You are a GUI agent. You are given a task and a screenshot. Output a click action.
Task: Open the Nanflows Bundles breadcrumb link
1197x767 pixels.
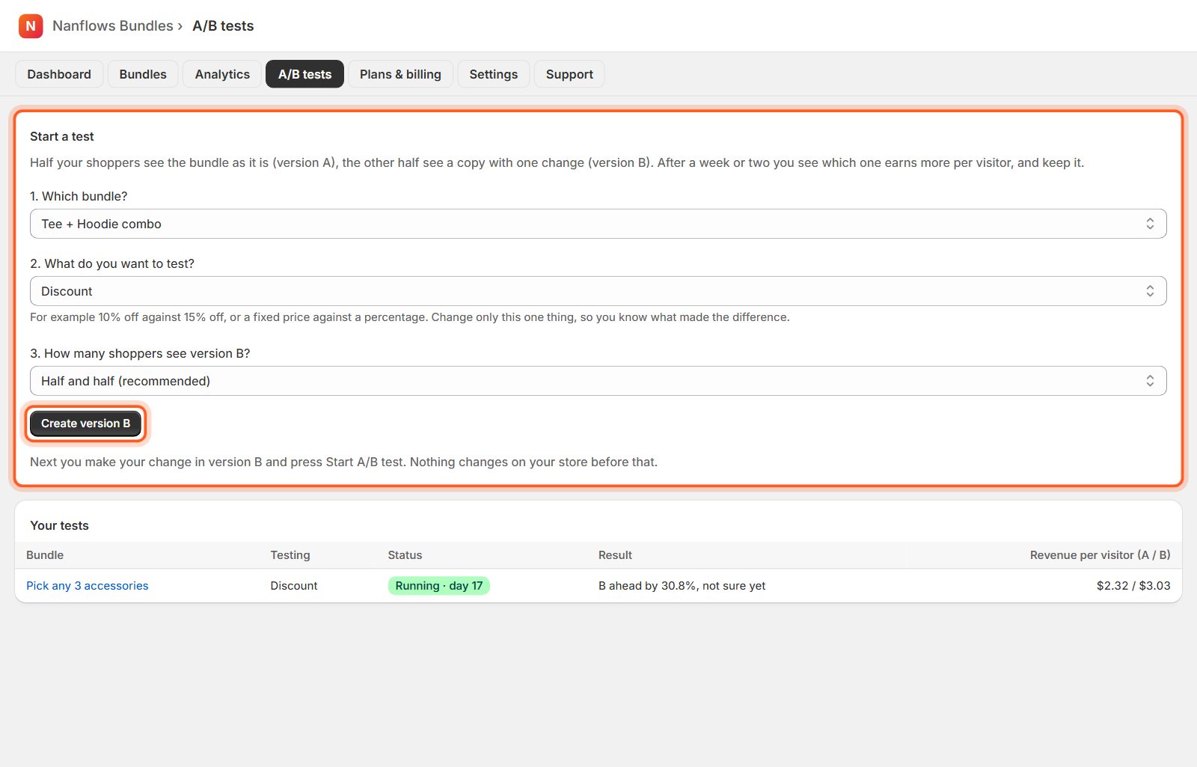click(113, 26)
